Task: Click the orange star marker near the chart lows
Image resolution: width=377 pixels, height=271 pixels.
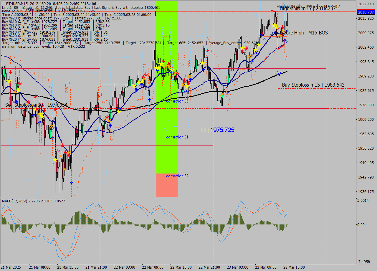Action: (64, 168)
